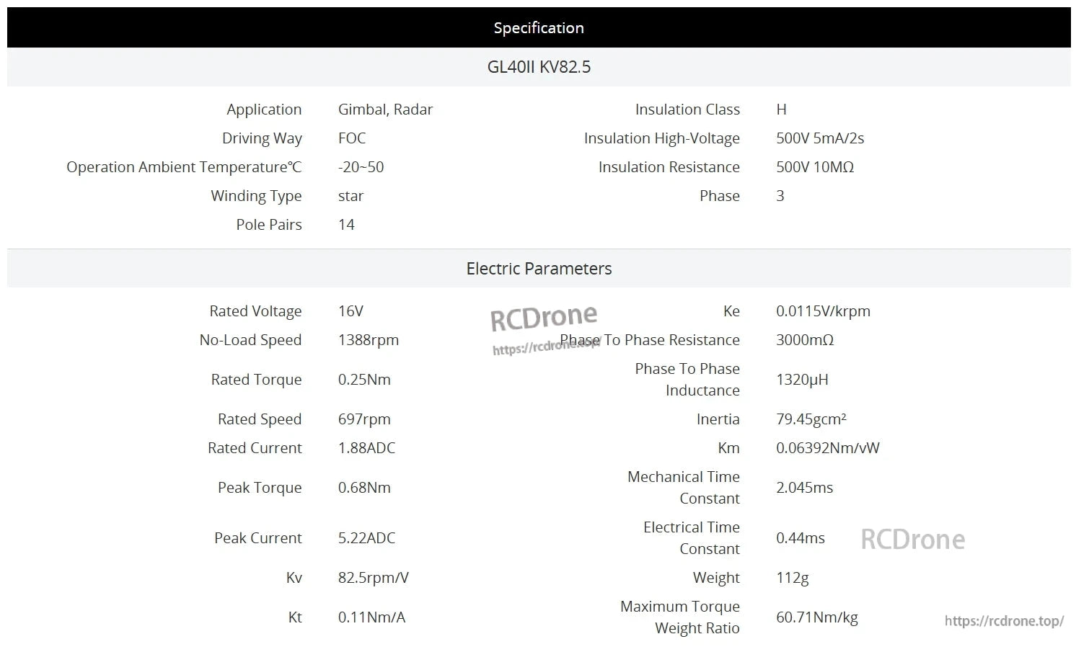Click the gray RCDrone watermark near Electrical Time Constant

click(912, 540)
